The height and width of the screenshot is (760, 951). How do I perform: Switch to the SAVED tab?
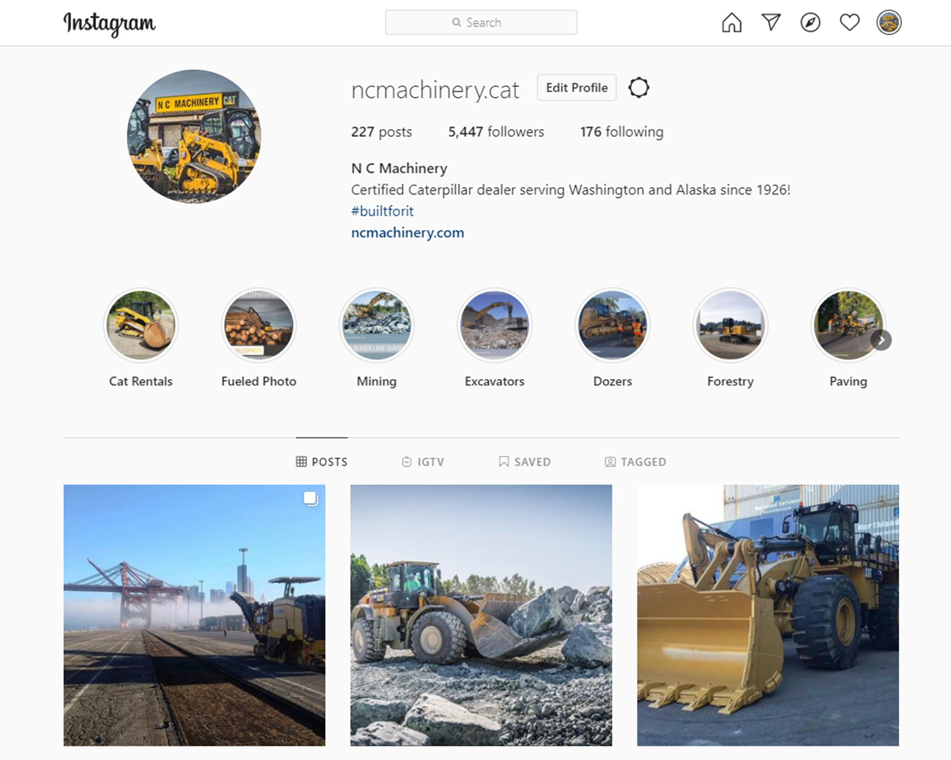[x=524, y=462]
